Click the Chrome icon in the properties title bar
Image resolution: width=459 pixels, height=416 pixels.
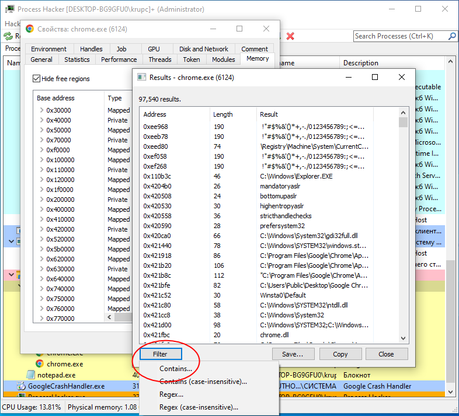point(30,29)
